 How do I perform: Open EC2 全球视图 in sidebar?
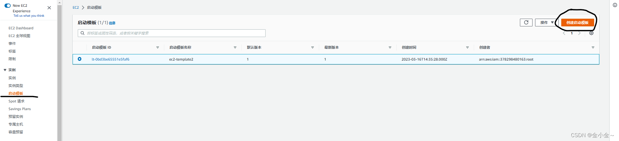(x=19, y=36)
